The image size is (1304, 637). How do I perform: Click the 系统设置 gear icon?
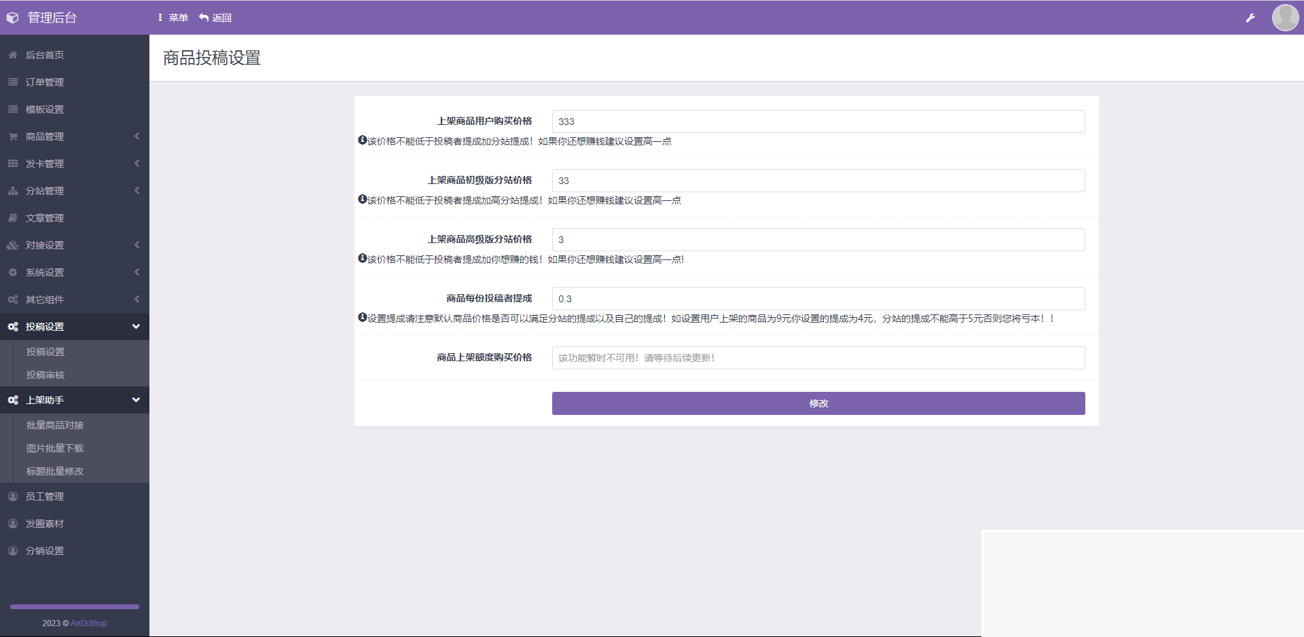pos(12,272)
